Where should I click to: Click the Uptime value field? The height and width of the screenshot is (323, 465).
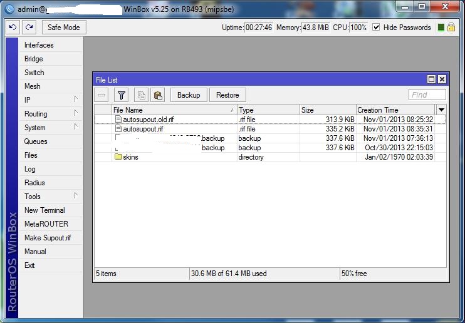click(259, 28)
